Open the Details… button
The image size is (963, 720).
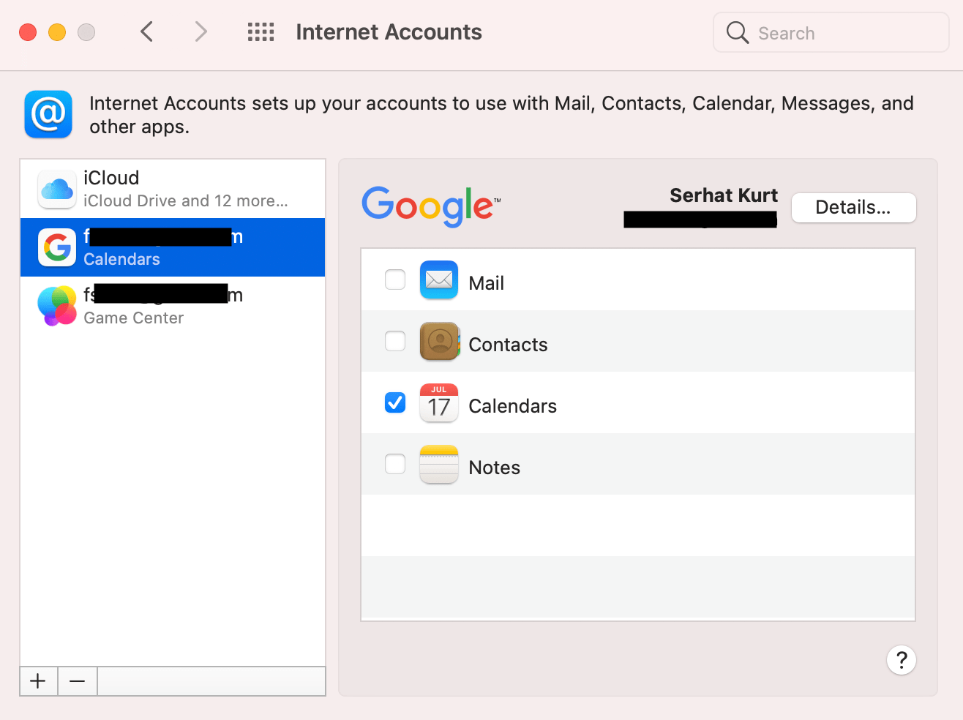tap(853, 208)
